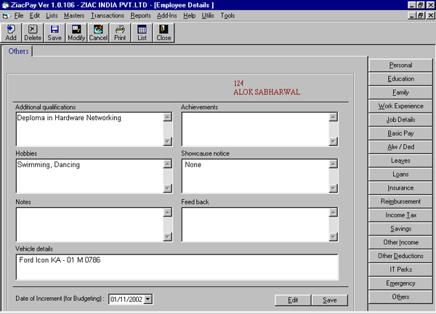
Task: Open the Reports menu
Action: (x=140, y=16)
